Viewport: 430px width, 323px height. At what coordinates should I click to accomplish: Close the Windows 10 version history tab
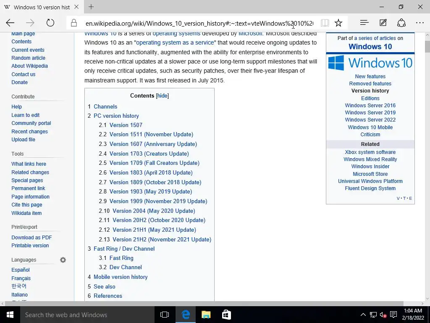76,7
